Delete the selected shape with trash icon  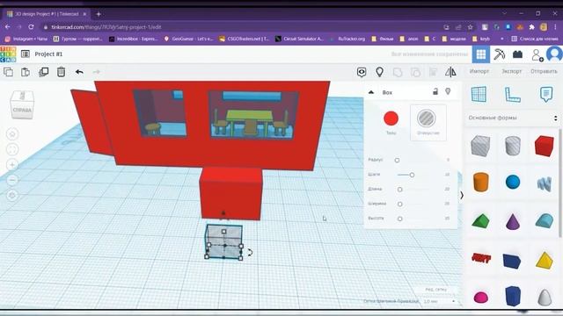61,72
